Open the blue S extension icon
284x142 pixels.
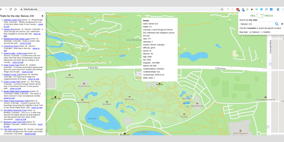tap(271, 9)
